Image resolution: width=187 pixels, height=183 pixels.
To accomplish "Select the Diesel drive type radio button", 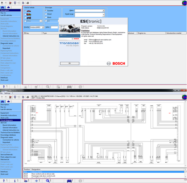I will [x=46, y=14].
